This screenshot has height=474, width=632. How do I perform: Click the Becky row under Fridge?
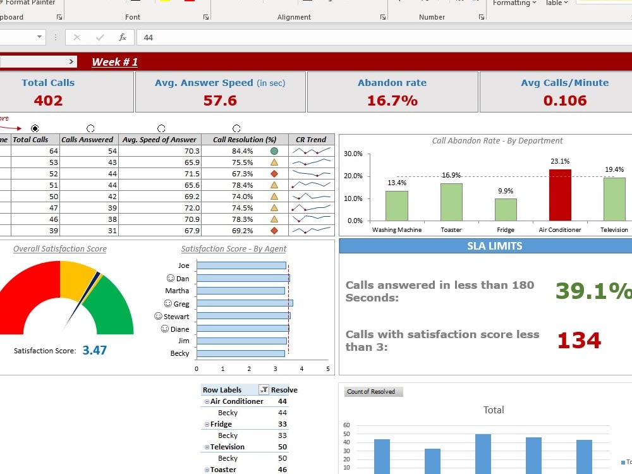[228, 435]
